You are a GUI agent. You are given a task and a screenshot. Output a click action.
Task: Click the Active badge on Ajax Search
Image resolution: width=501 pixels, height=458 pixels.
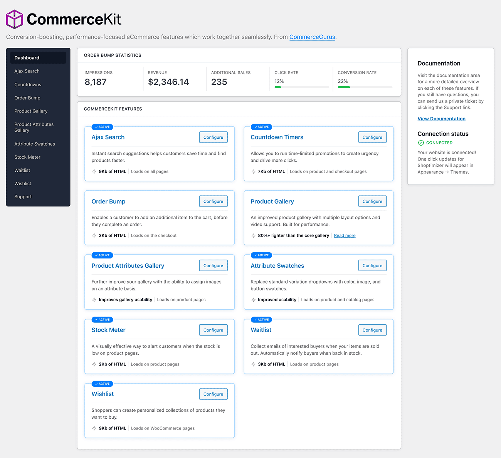pos(102,127)
